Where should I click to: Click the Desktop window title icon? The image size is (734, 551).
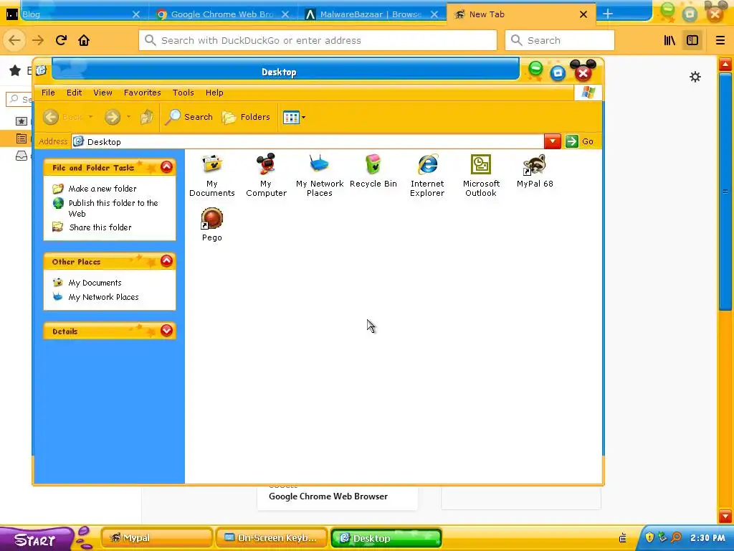pos(41,70)
